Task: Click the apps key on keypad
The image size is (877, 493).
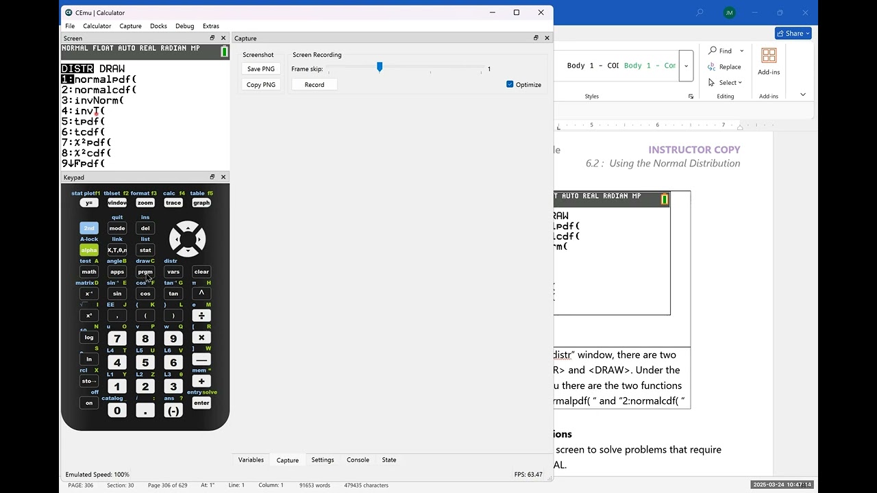Action: [x=117, y=272]
